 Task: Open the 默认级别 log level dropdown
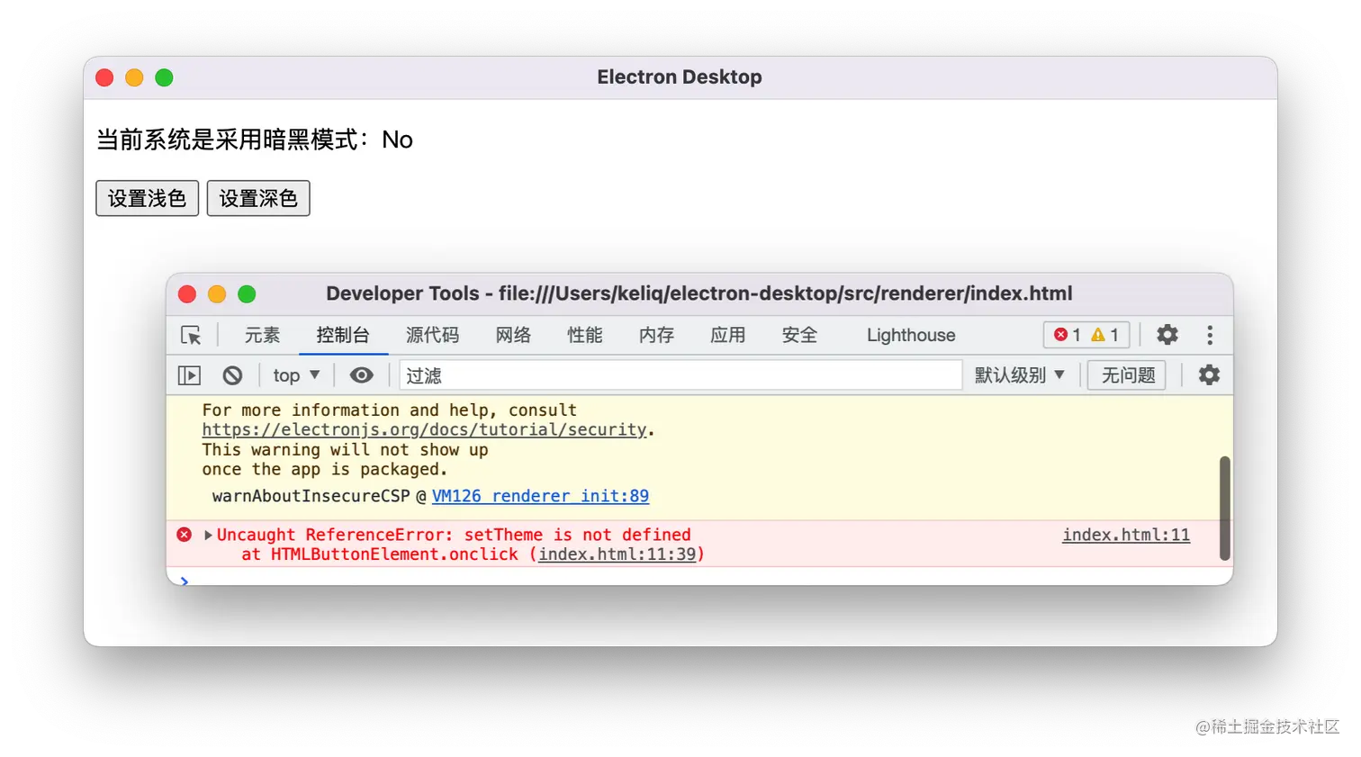click(1020, 375)
